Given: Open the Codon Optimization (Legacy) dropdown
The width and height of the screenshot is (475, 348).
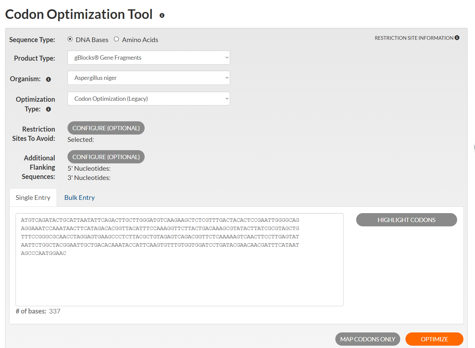Looking at the screenshot, I should point(149,98).
